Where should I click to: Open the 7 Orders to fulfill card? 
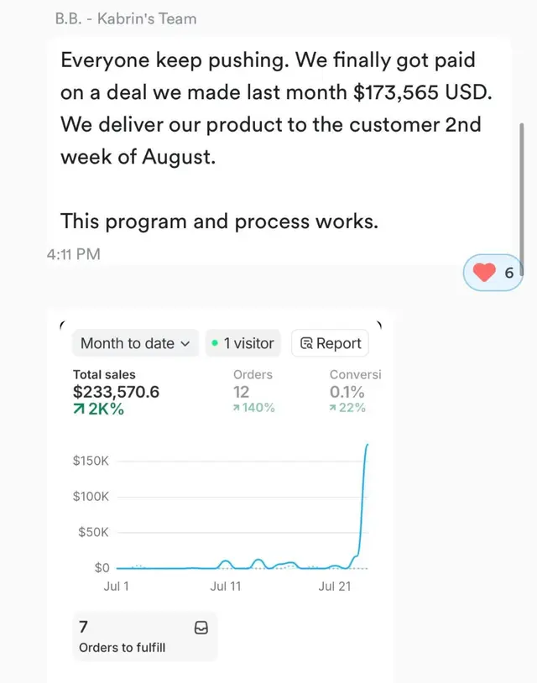click(x=144, y=636)
